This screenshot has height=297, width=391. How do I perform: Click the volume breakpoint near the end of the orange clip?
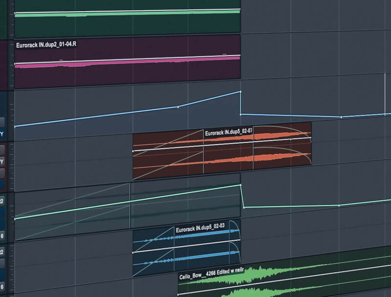[291, 139]
